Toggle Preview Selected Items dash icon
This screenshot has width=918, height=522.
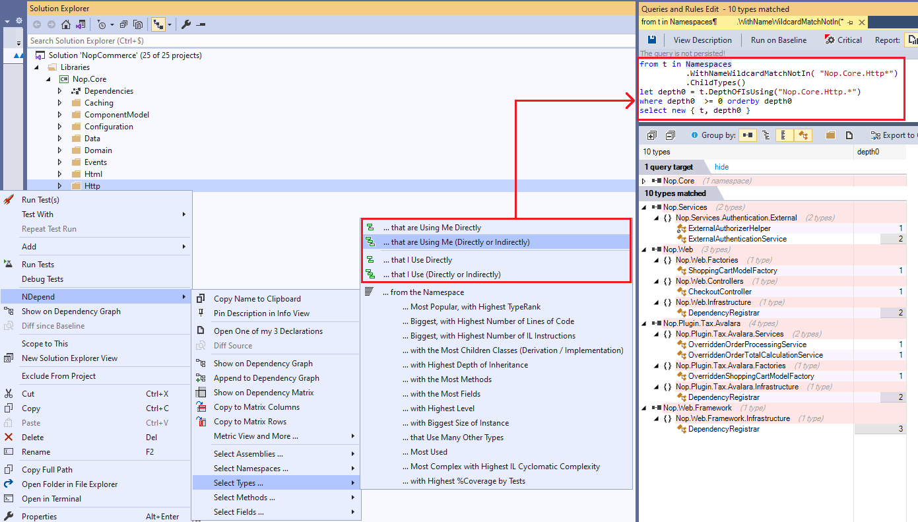point(201,24)
